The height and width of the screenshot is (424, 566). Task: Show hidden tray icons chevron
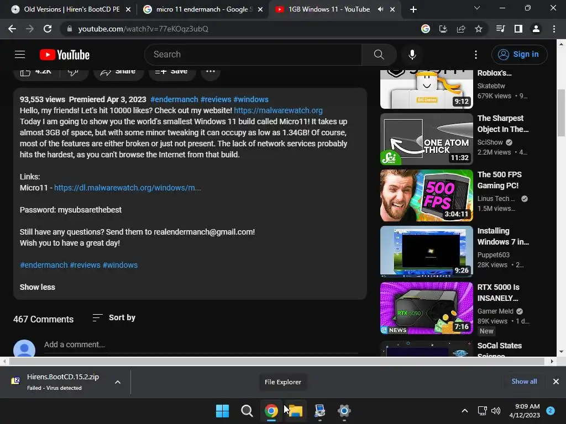pos(465,411)
